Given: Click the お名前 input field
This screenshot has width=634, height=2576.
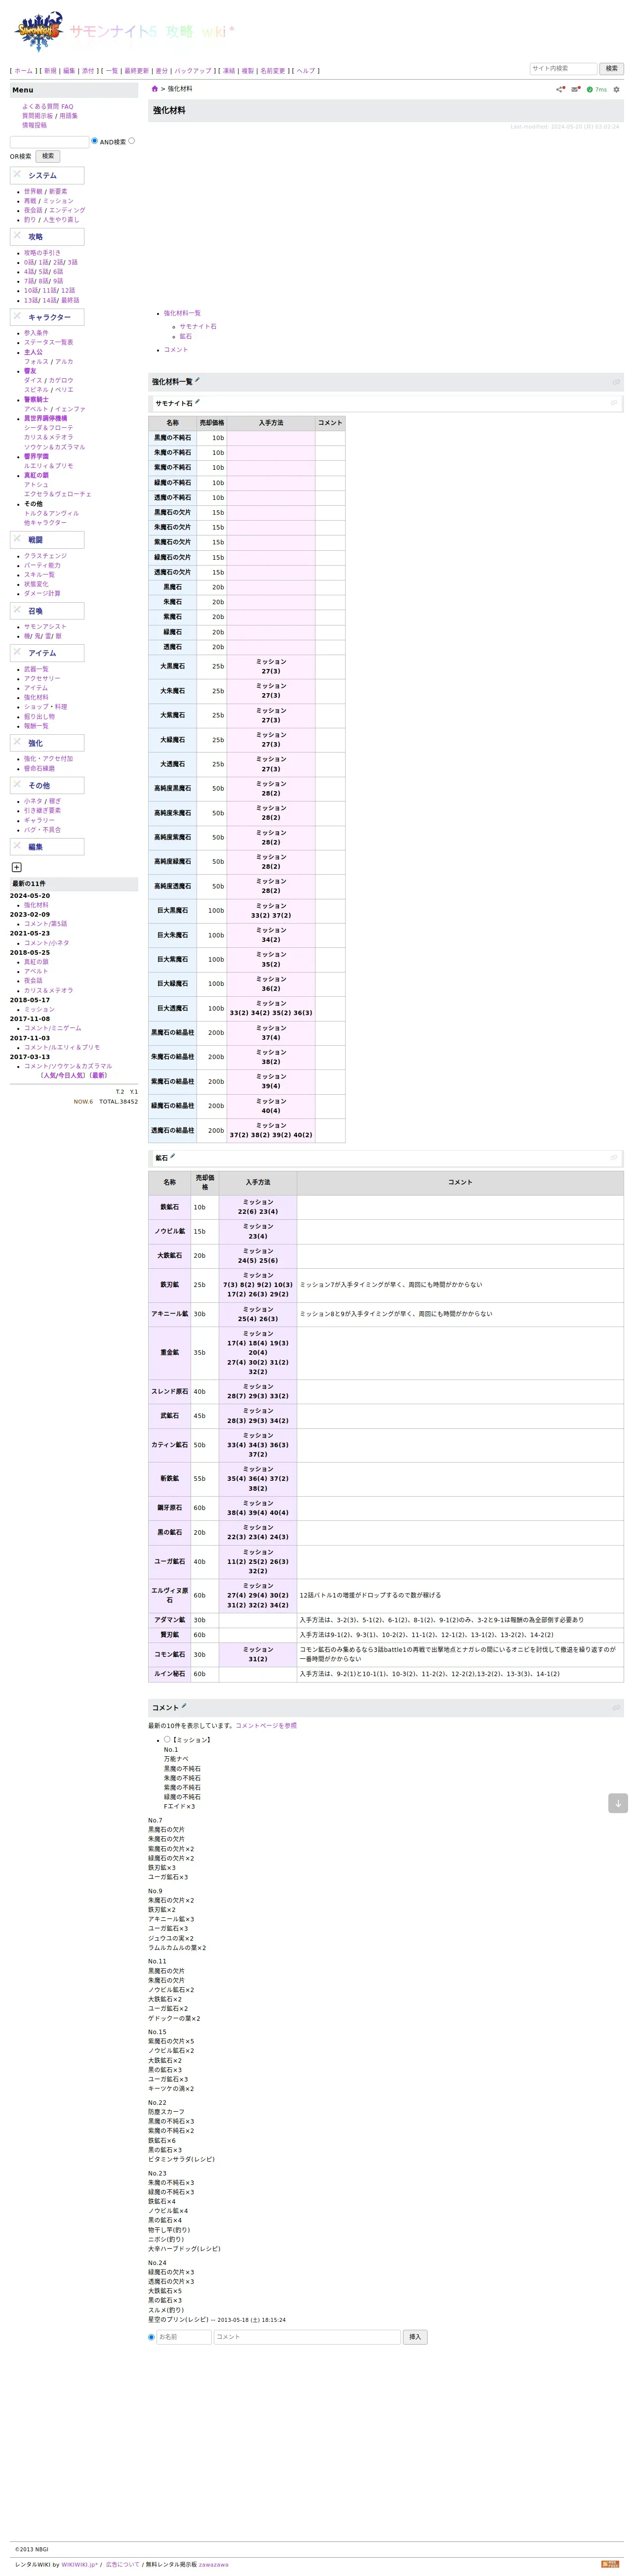Looking at the screenshot, I should (184, 2337).
